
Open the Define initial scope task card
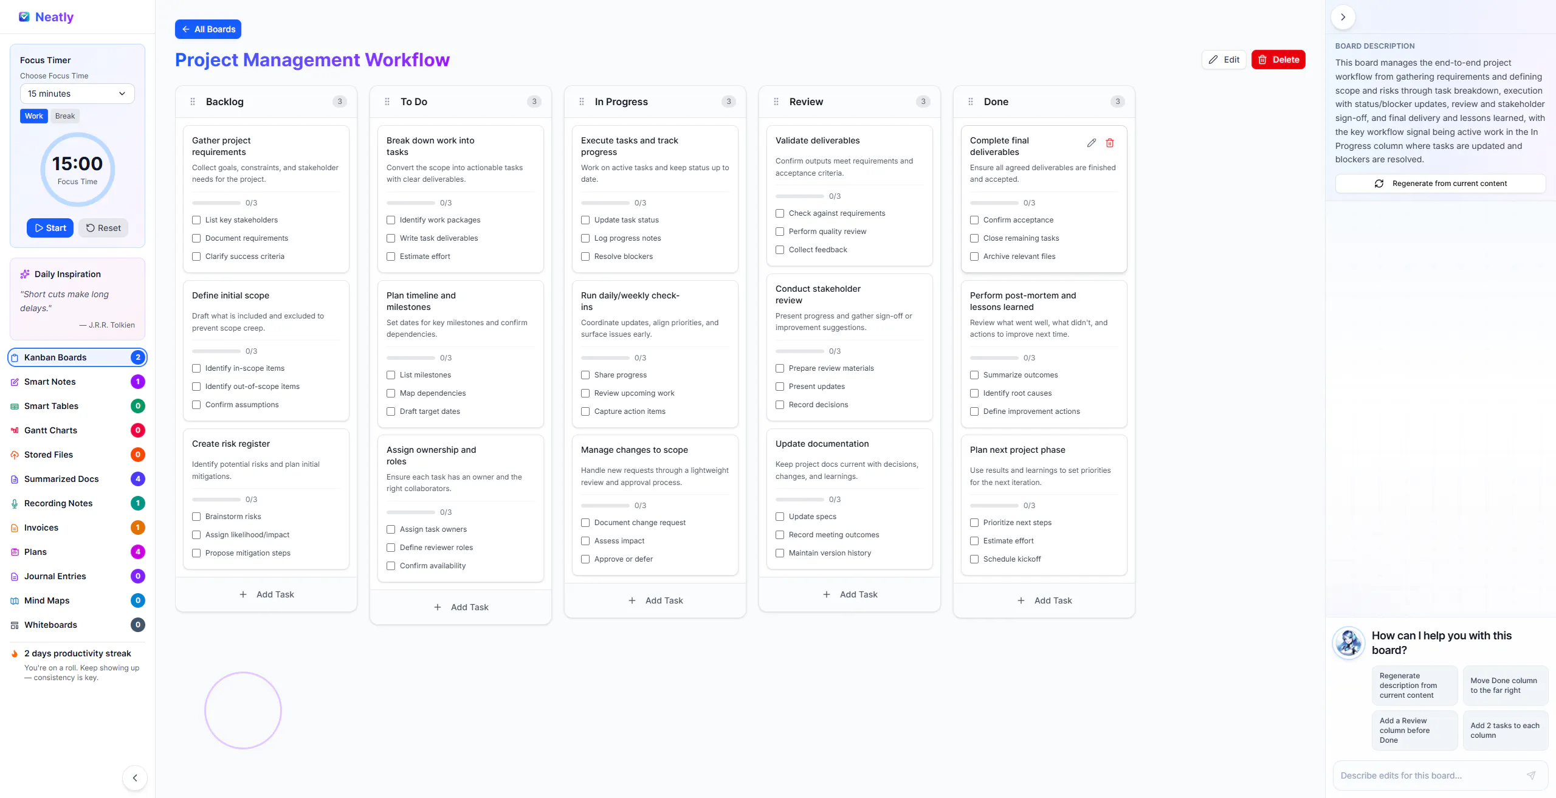pos(266,351)
